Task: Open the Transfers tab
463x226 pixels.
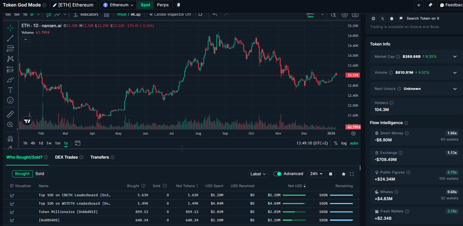Action: 100,157
